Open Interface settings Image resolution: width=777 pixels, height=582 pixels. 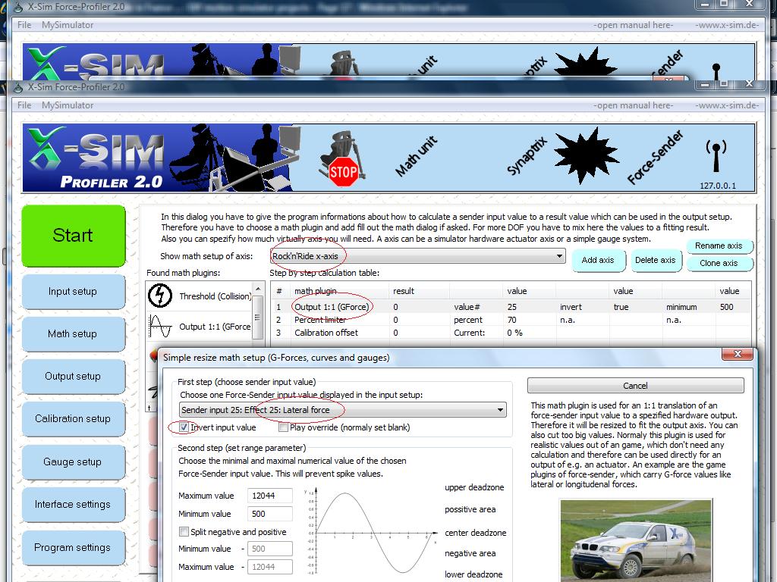[x=74, y=504]
